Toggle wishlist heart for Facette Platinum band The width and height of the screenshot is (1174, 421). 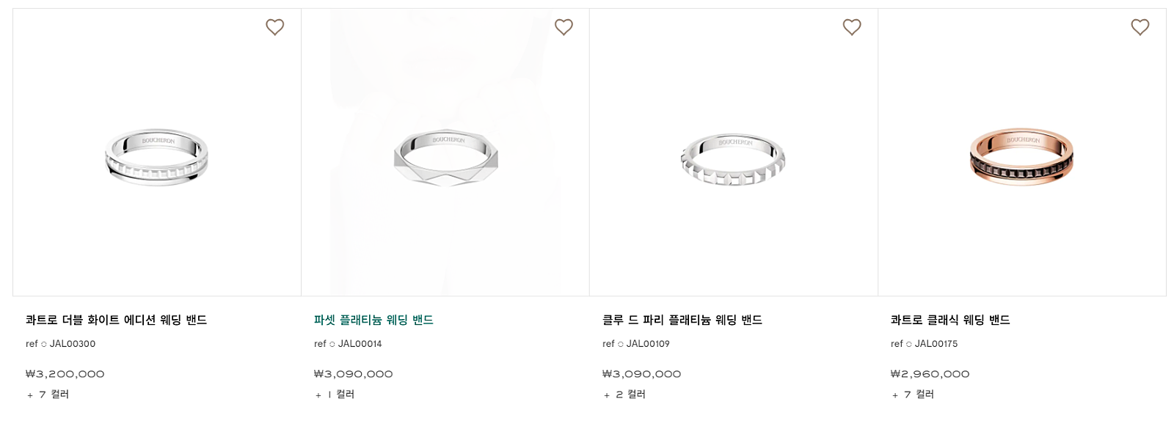tap(564, 27)
